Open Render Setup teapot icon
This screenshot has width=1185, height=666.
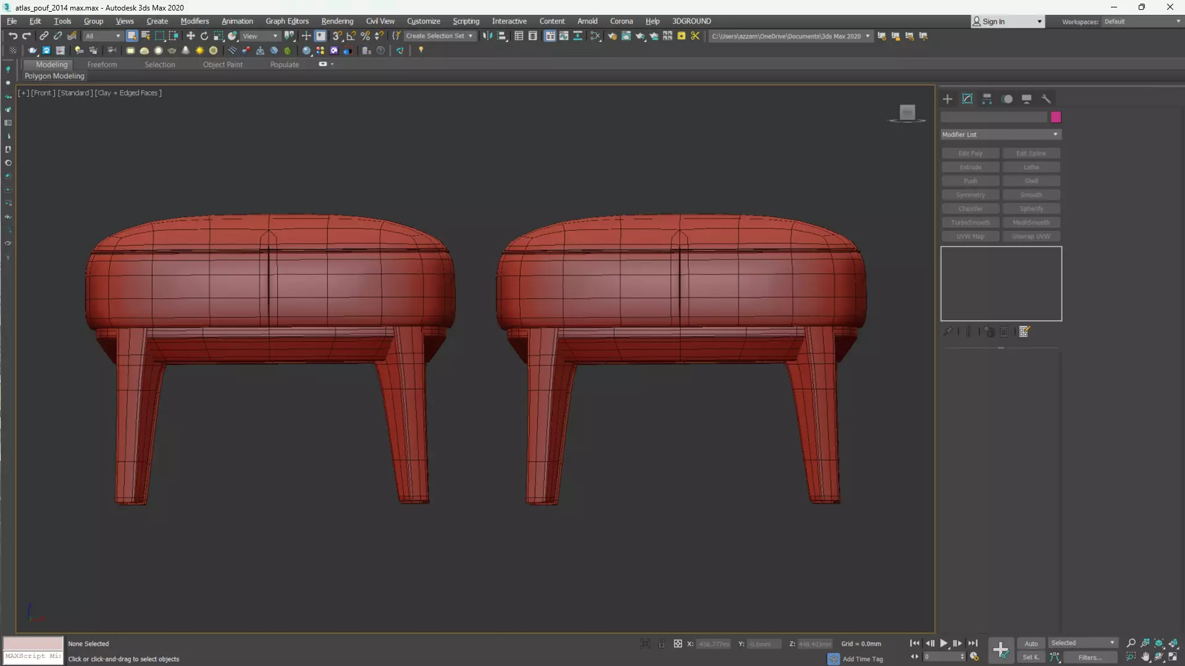[x=612, y=36]
